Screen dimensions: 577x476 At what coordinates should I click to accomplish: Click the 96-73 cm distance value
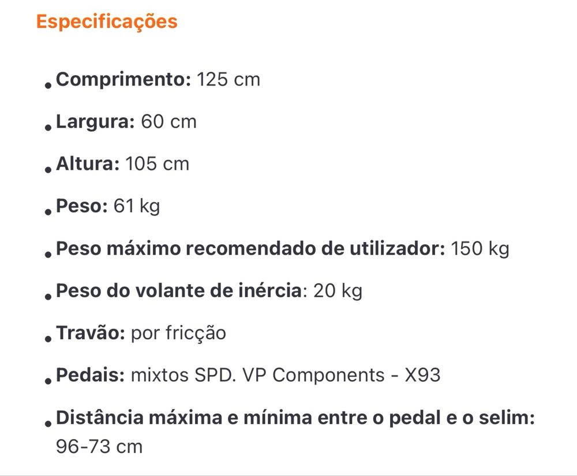click(99, 447)
